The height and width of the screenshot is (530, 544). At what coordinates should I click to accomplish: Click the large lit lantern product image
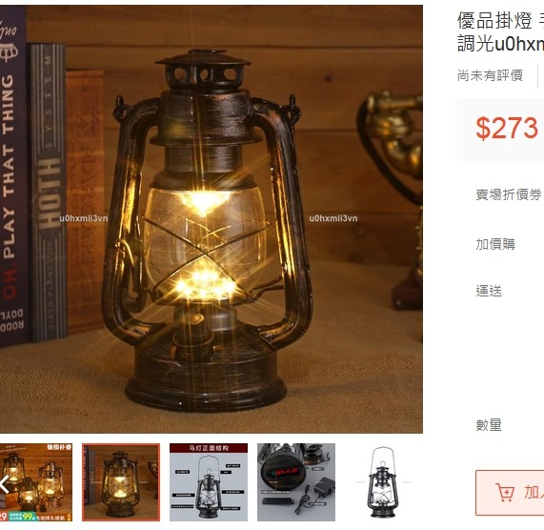[212, 219]
